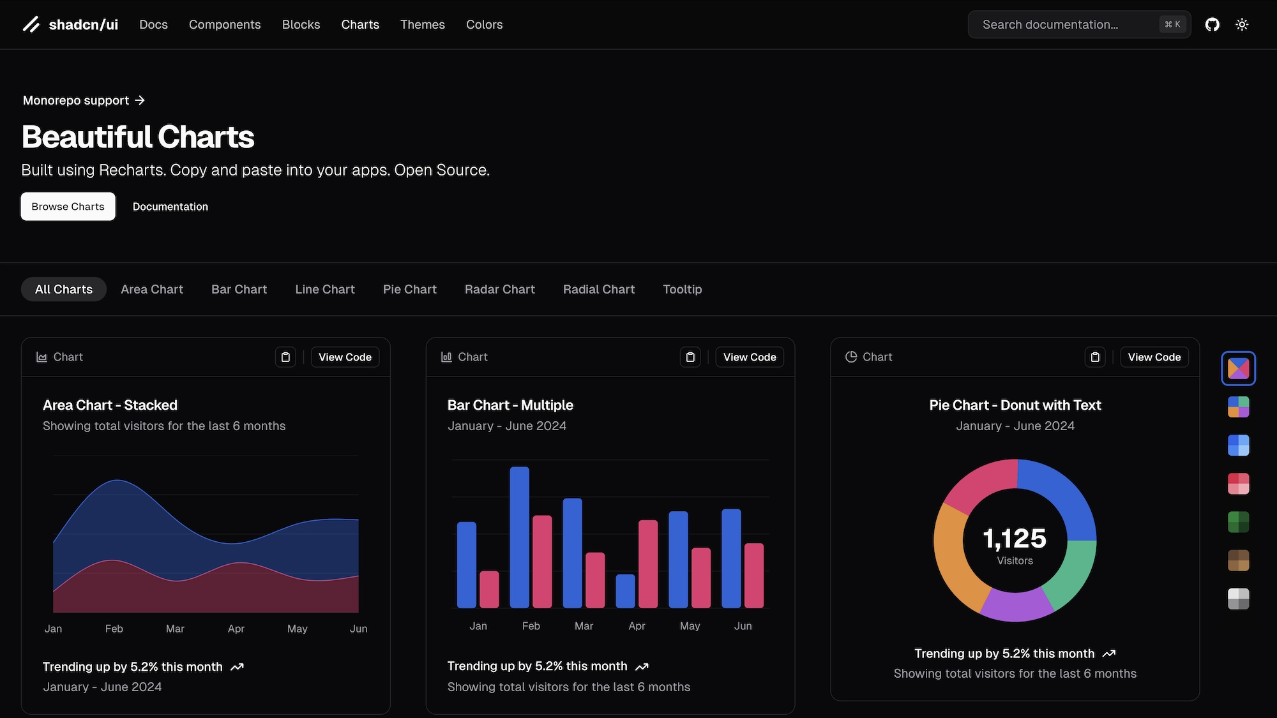The height and width of the screenshot is (718, 1277).
Task: Open the Themes navigation item
Action: (x=422, y=24)
